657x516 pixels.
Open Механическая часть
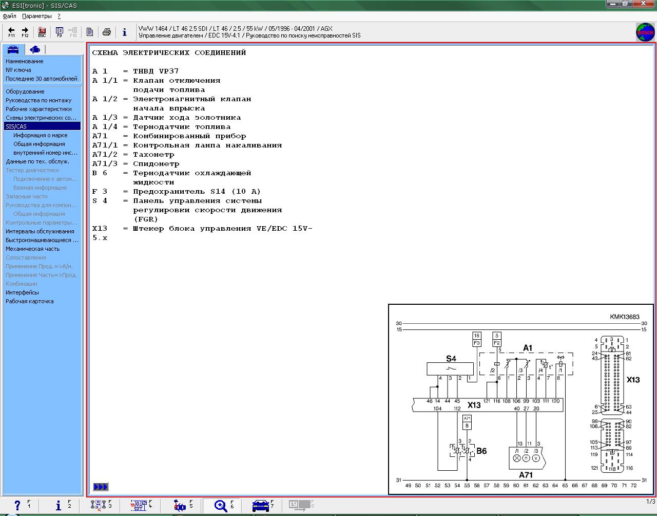tap(32, 249)
